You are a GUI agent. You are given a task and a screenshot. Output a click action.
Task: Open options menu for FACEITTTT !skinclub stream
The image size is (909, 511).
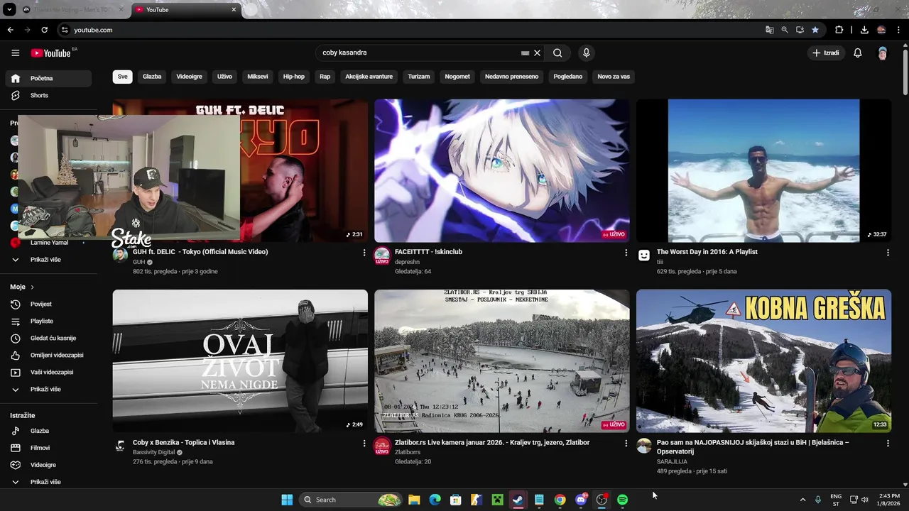click(x=626, y=253)
